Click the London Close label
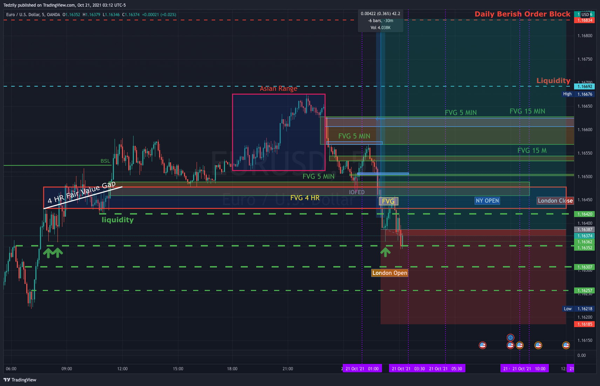This screenshot has height=386, width=600. [x=555, y=201]
